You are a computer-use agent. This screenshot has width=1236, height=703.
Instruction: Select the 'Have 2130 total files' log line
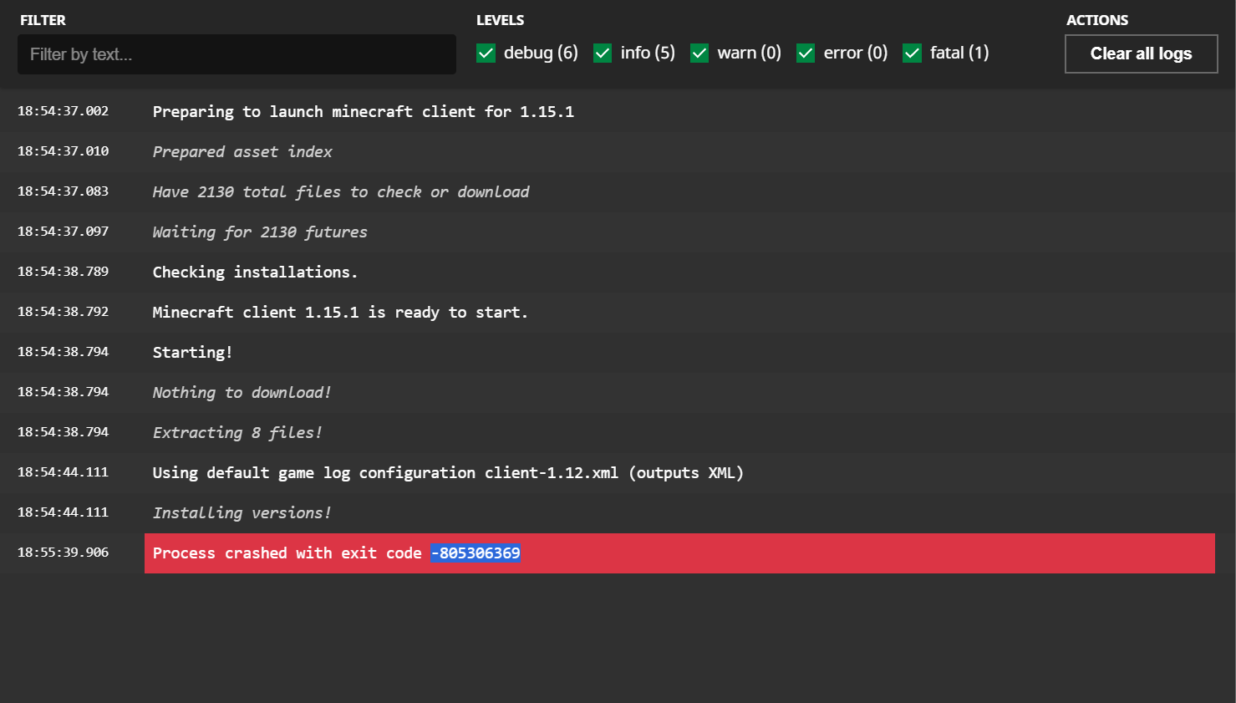[x=340, y=192]
